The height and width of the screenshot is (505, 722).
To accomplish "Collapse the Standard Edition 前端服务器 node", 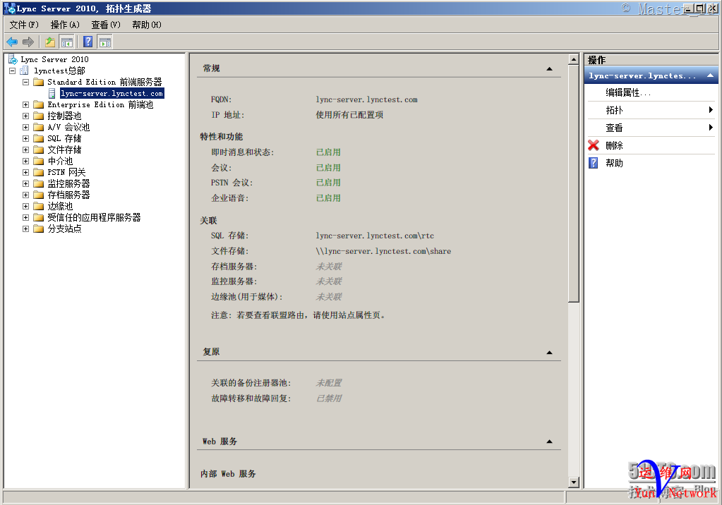I will pos(26,82).
